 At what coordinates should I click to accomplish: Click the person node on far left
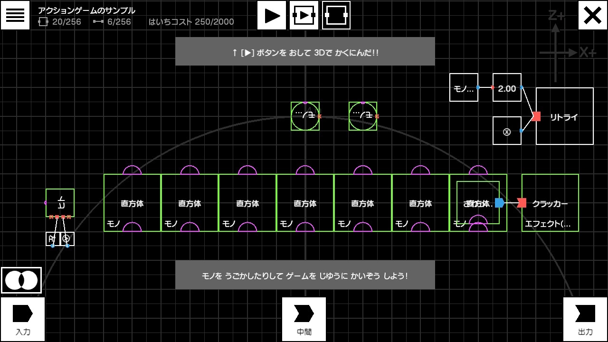60,203
